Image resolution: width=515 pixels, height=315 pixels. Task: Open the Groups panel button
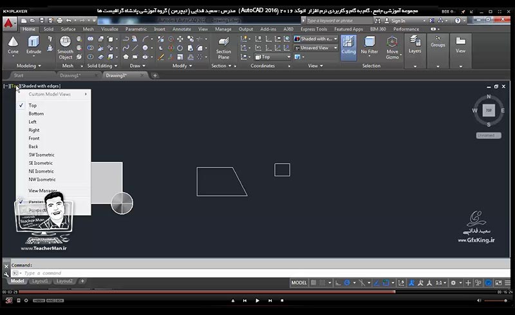point(438,51)
